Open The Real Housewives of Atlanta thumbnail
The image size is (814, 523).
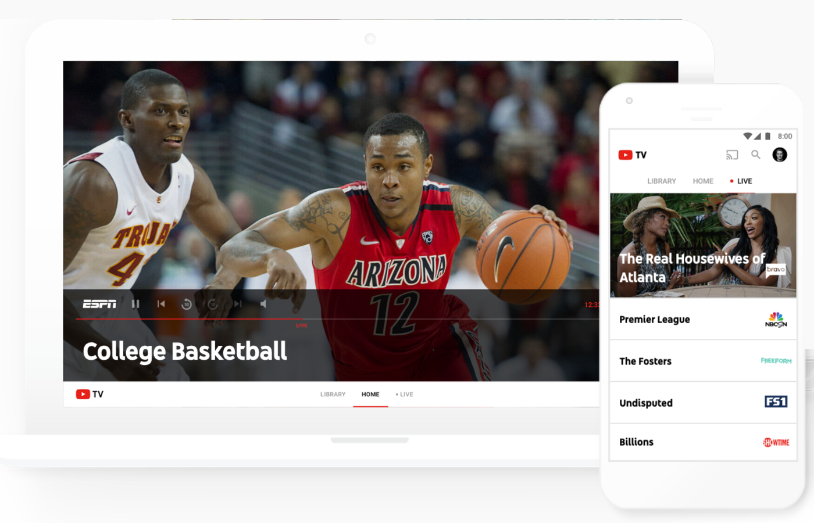(703, 245)
